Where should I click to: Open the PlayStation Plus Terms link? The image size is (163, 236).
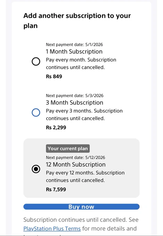[52, 229]
